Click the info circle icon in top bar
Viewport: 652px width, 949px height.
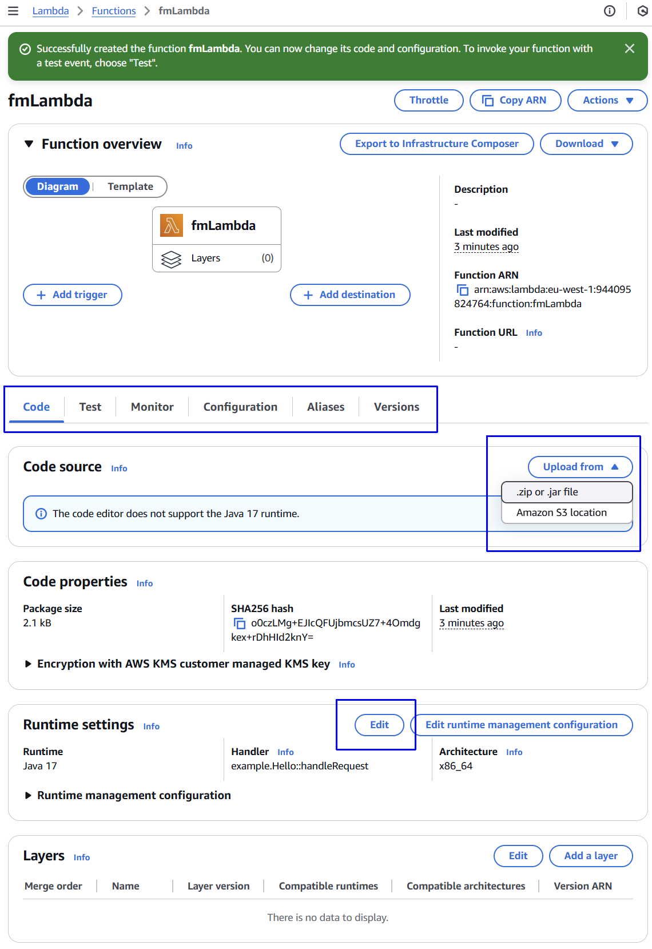[610, 11]
